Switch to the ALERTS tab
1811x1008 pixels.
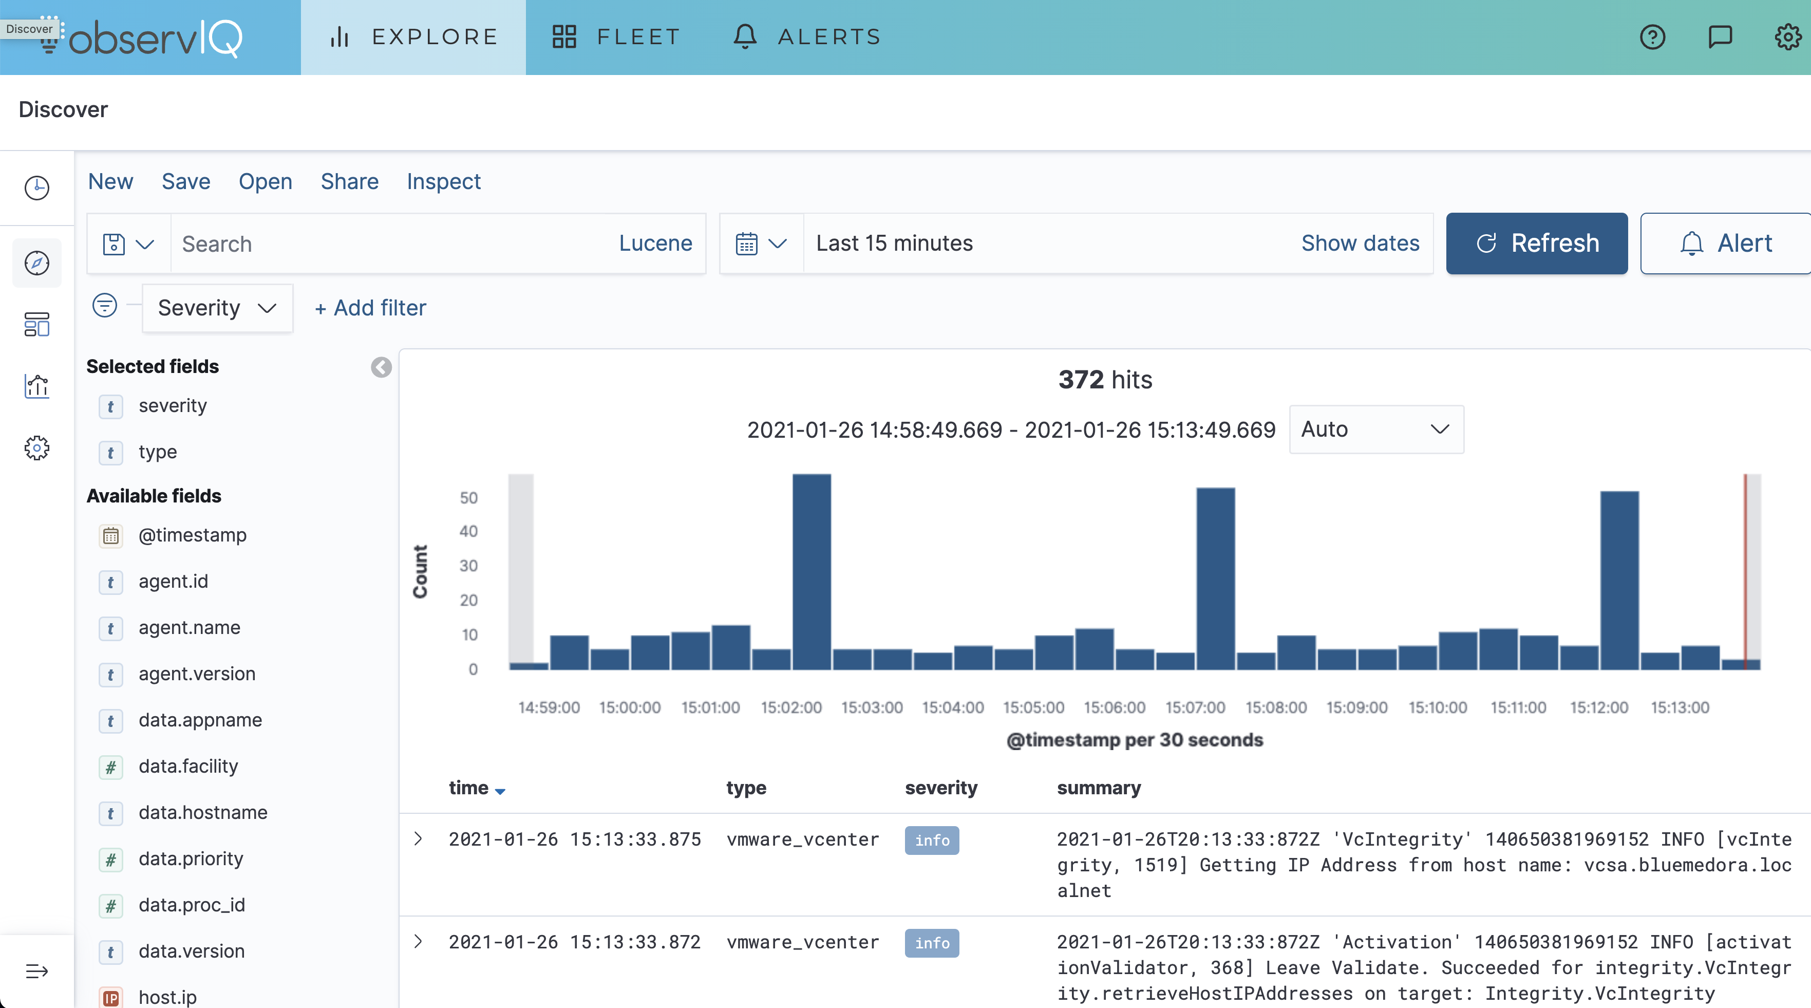click(x=807, y=38)
